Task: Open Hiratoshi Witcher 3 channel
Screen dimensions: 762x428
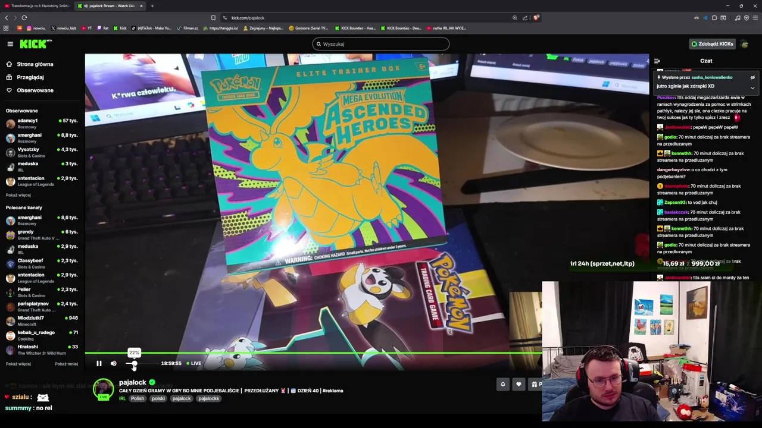Action: click(42, 350)
